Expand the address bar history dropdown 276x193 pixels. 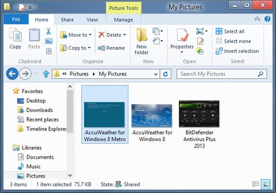click(156, 74)
